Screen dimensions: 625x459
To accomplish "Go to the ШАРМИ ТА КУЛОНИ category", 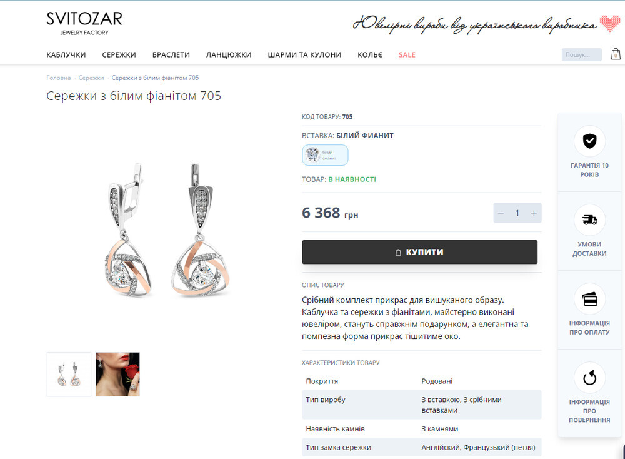I will click(304, 54).
